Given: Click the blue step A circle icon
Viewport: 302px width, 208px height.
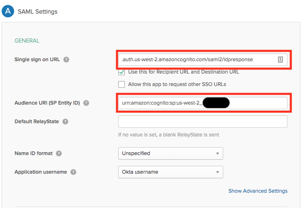Looking at the screenshot, I should [8, 11].
